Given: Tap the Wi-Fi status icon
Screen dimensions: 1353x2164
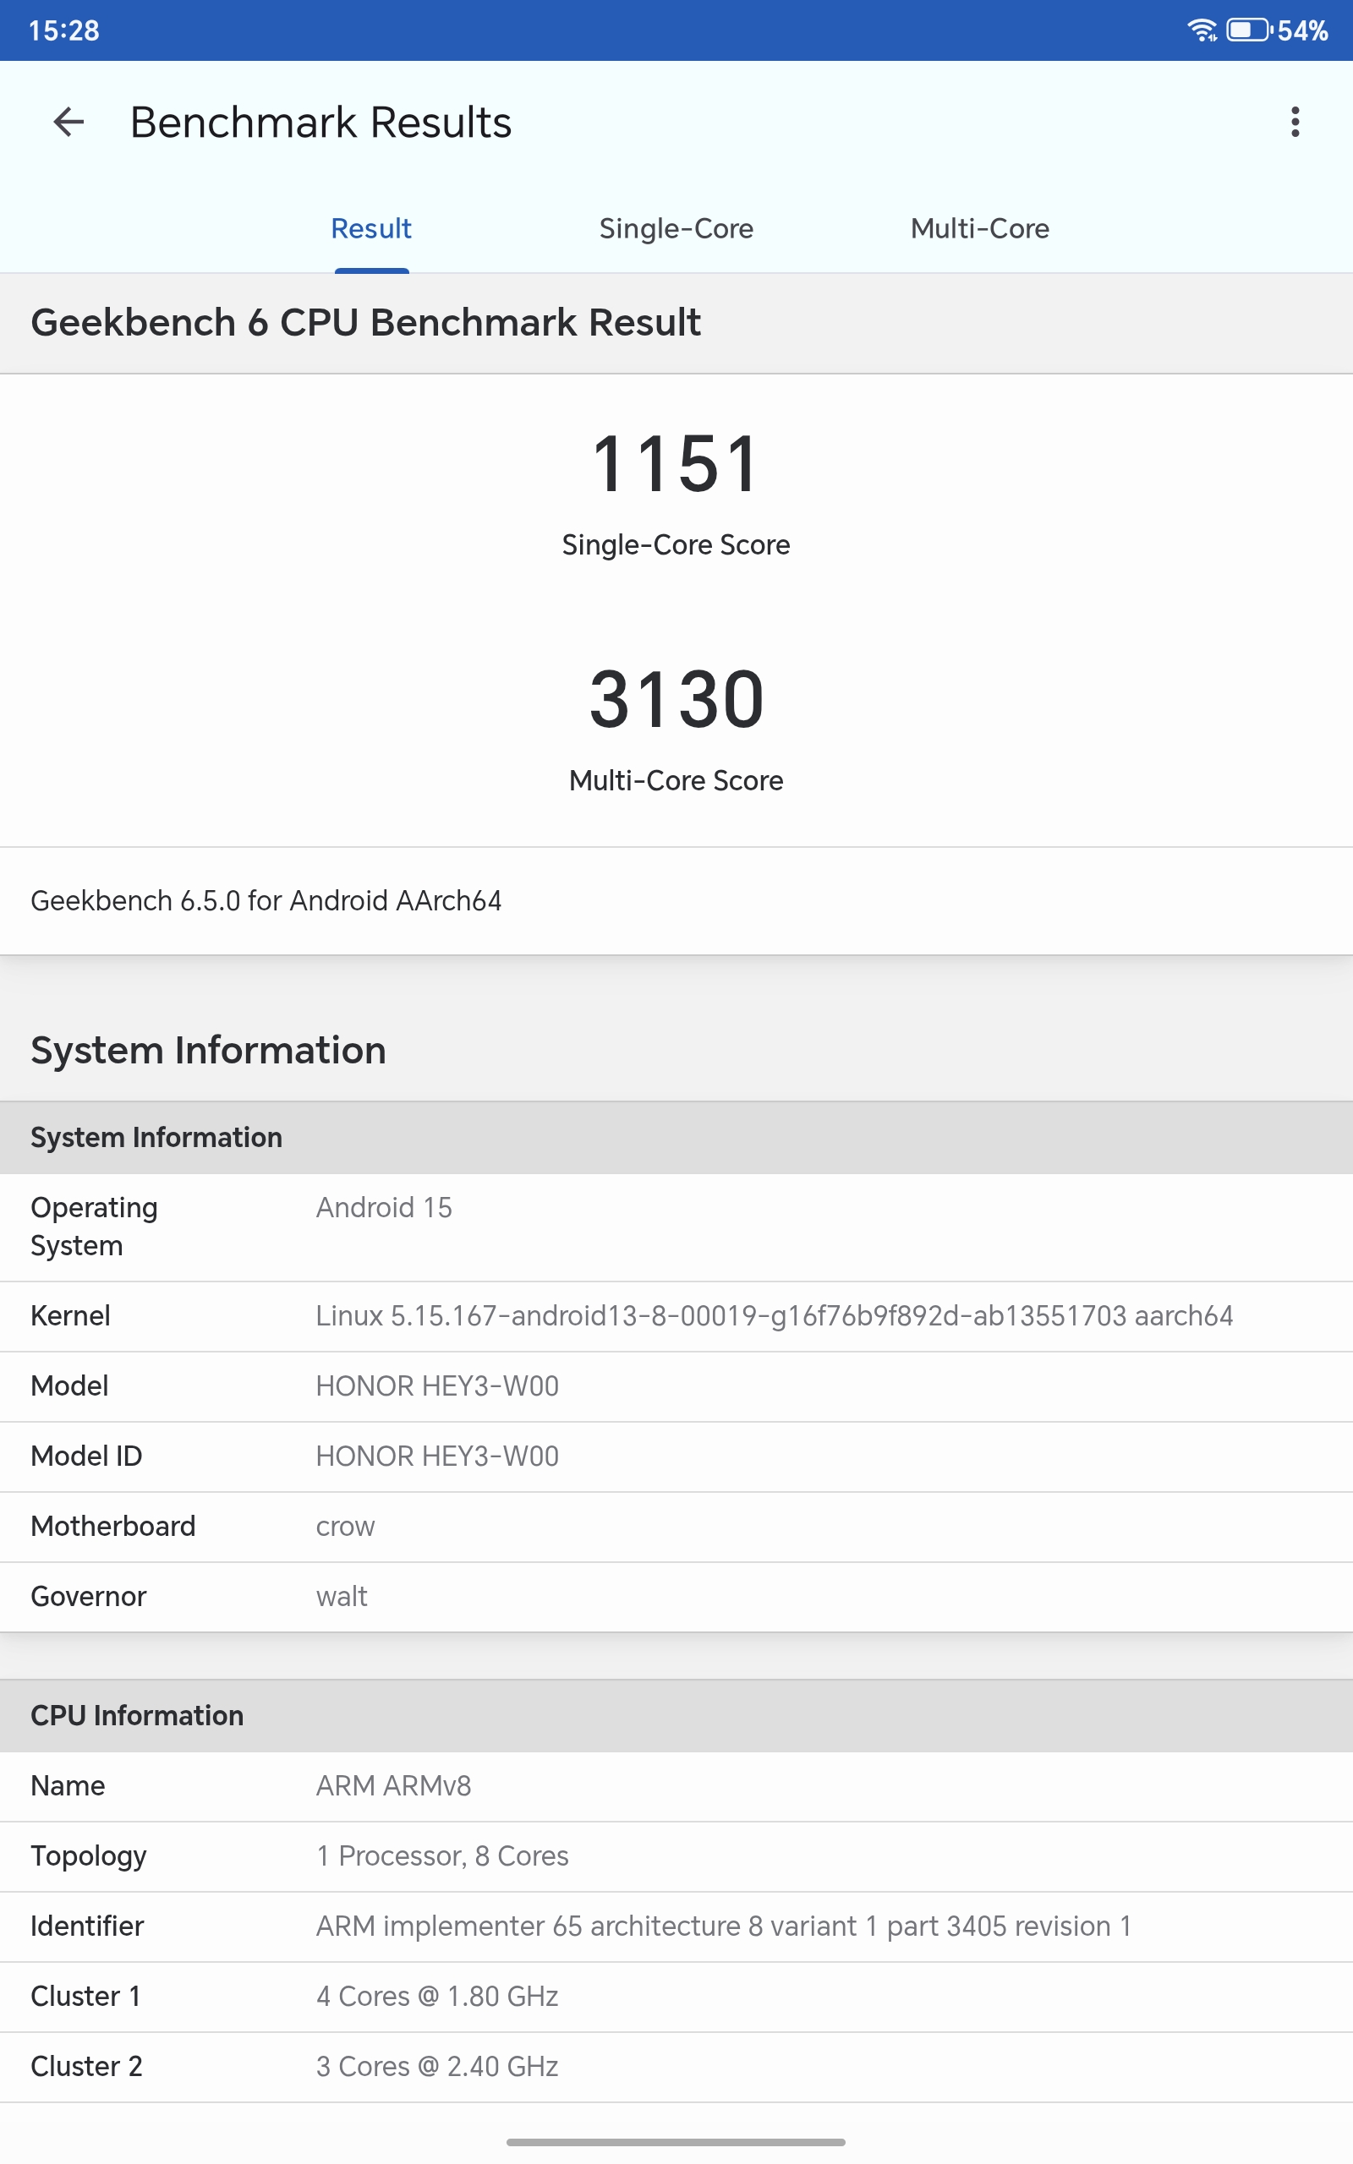Looking at the screenshot, I should (1201, 30).
